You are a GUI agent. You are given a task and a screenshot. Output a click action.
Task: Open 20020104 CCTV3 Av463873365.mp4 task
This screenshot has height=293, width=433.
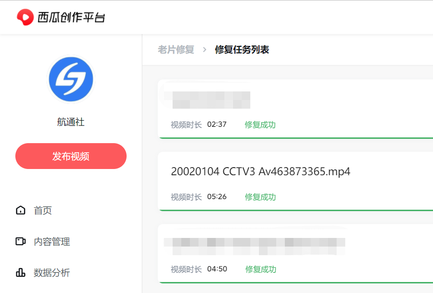pos(260,171)
